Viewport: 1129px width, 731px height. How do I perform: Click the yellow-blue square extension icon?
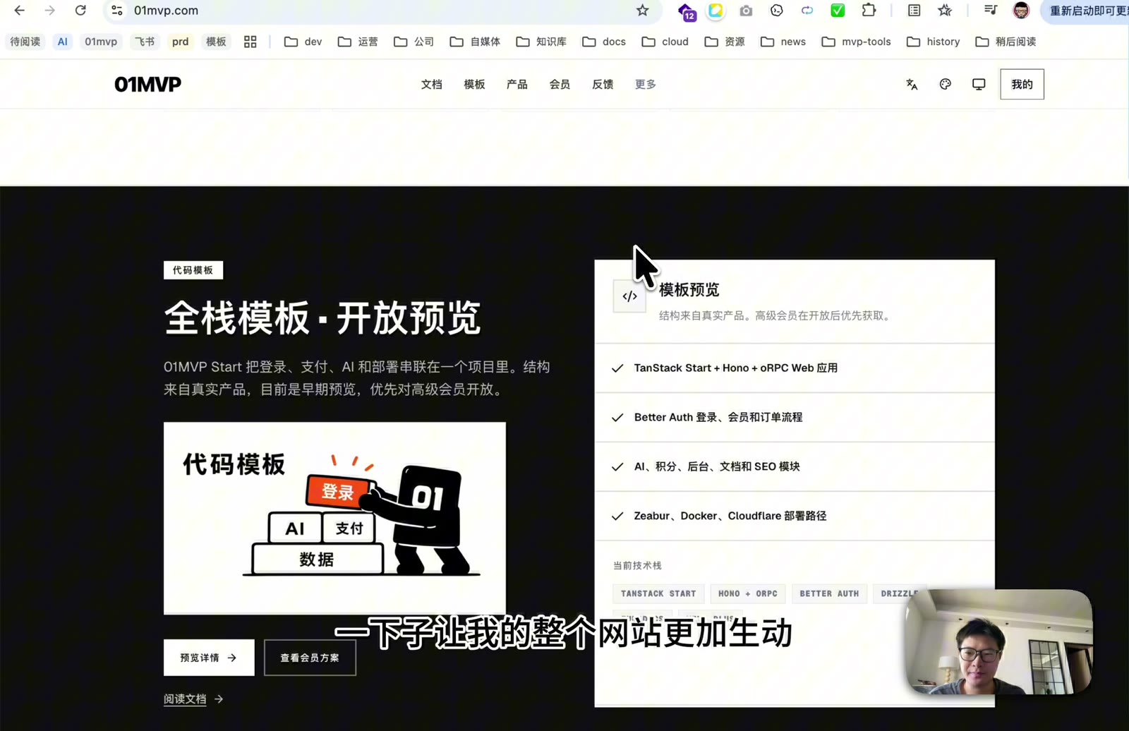tap(716, 11)
